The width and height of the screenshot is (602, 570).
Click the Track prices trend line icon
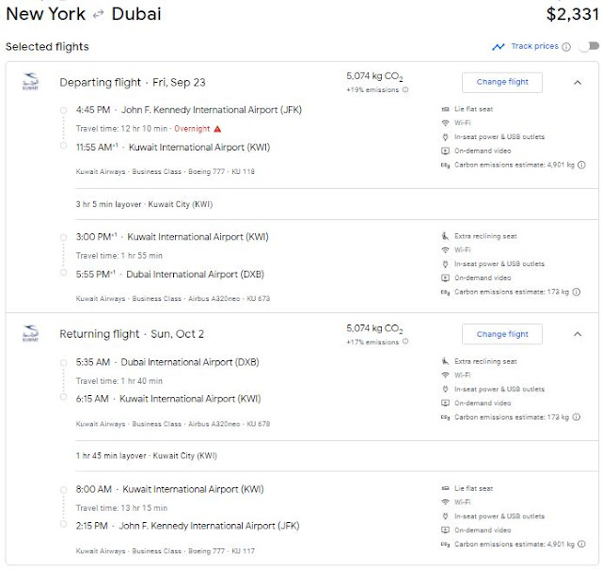[x=499, y=47]
